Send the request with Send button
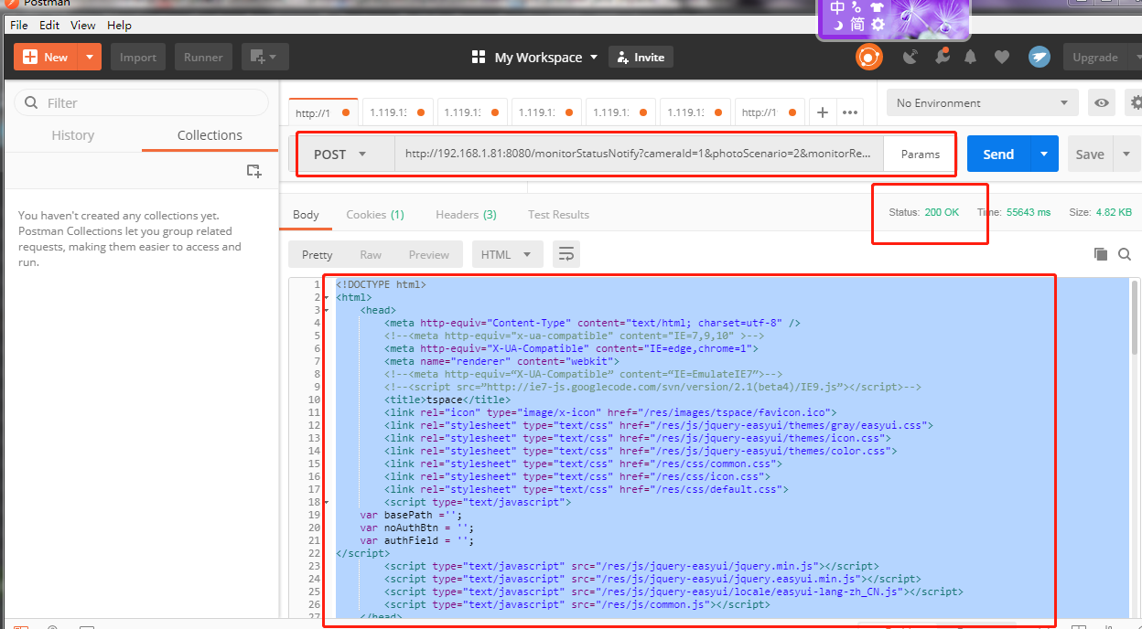 [x=998, y=154]
